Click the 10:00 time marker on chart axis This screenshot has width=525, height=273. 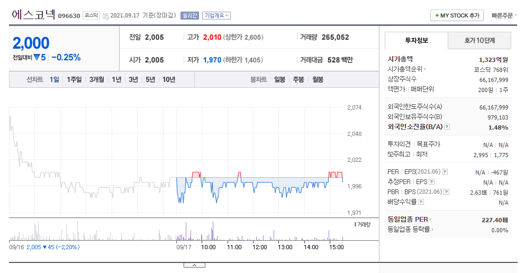point(209,247)
